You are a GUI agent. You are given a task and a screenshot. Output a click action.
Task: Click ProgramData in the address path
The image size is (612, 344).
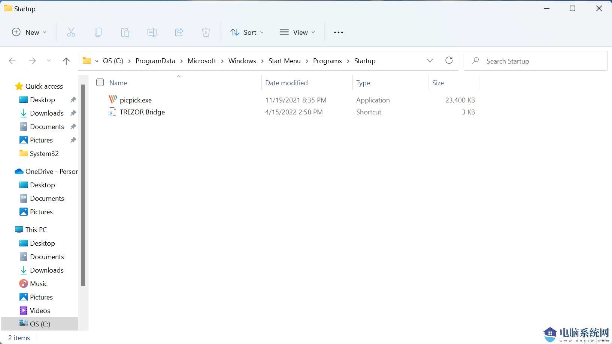[155, 61]
